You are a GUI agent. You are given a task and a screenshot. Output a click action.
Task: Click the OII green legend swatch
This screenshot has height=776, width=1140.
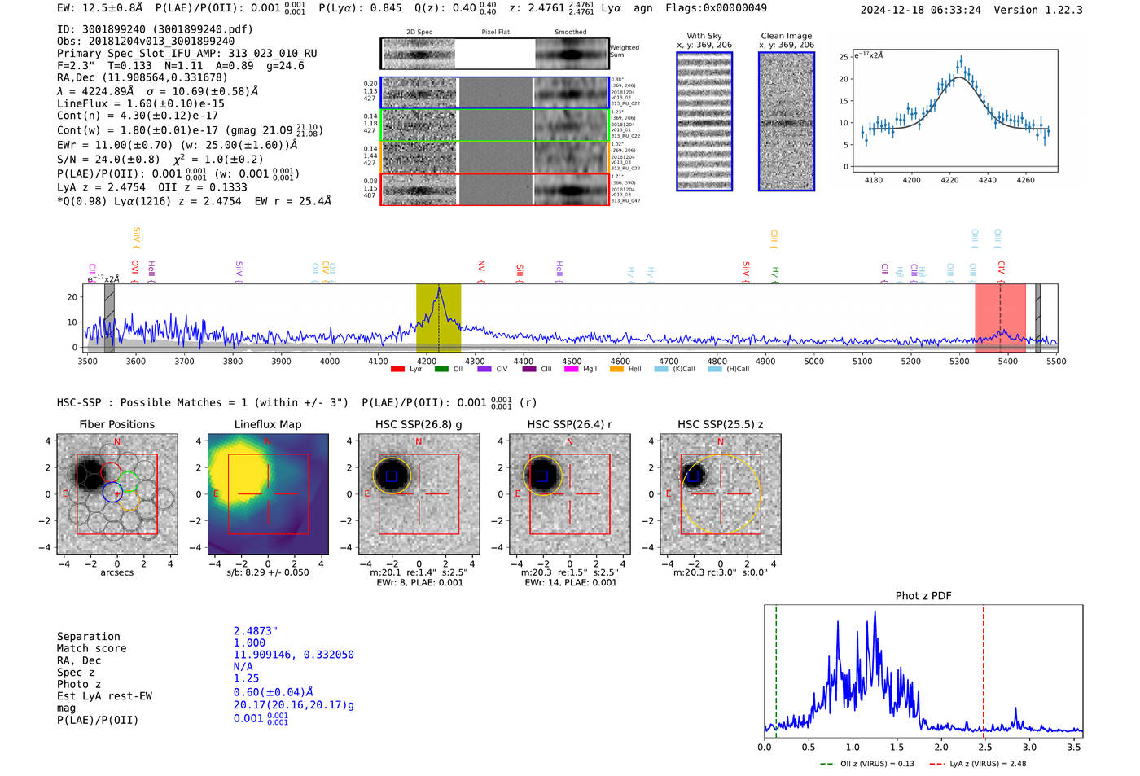coord(441,370)
